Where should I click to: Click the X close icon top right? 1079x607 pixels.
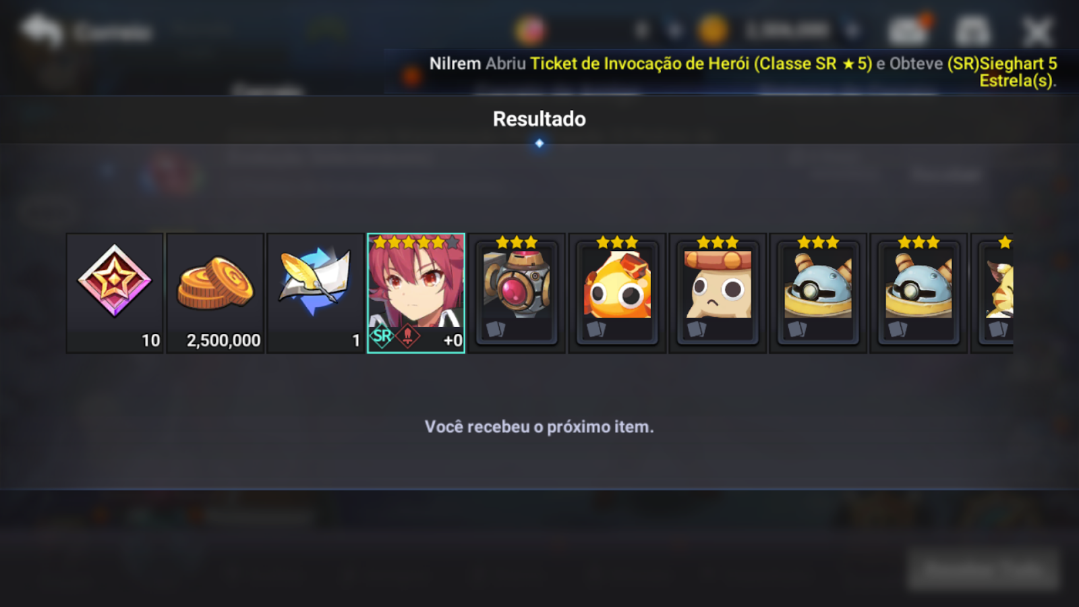[1037, 31]
